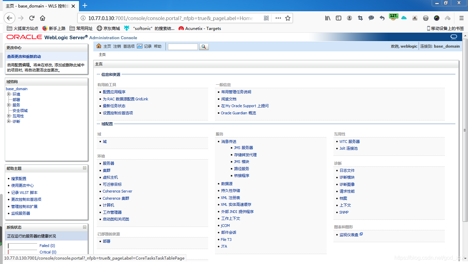Open the 搜索配置 help topic
Screen dimensions: 468x264
(x=19, y=179)
